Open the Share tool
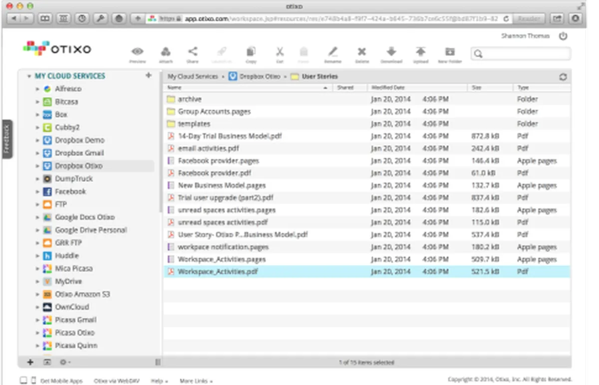The image size is (599, 385). [192, 52]
